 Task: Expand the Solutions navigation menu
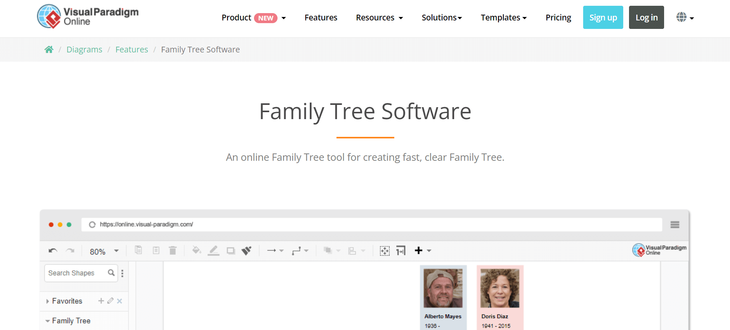click(442, 18)
